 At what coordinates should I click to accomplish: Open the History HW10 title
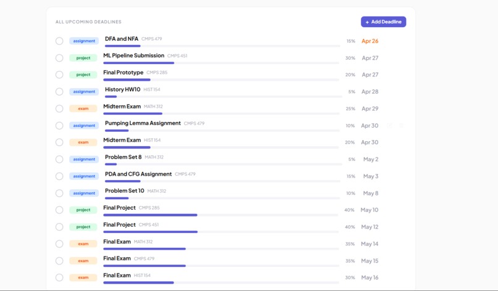[x=122, y=89]
